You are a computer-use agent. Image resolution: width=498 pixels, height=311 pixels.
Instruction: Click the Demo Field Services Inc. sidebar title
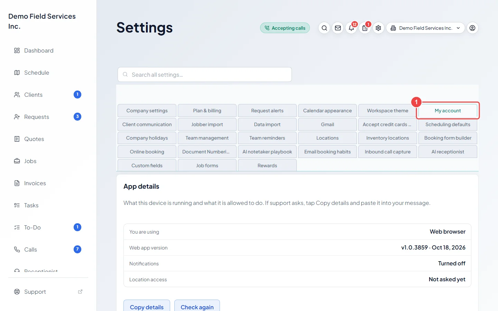tap(42, 21)
